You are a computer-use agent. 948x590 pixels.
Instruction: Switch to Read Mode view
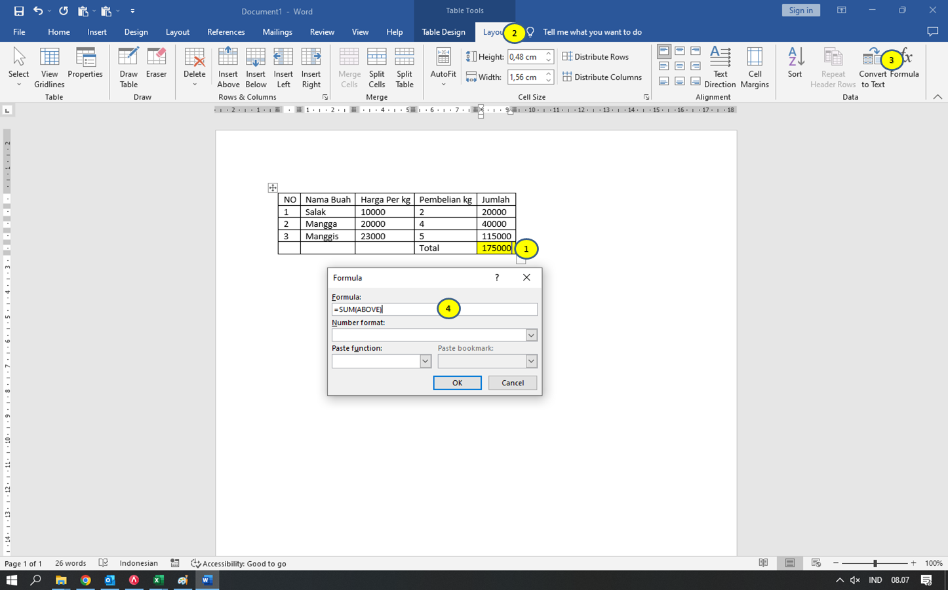coord(763,564)
